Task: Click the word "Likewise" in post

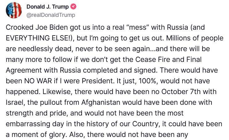Action: click(48, 91)
